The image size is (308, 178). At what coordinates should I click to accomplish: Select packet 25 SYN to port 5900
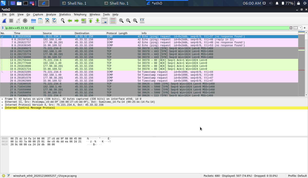coord(149,84)
